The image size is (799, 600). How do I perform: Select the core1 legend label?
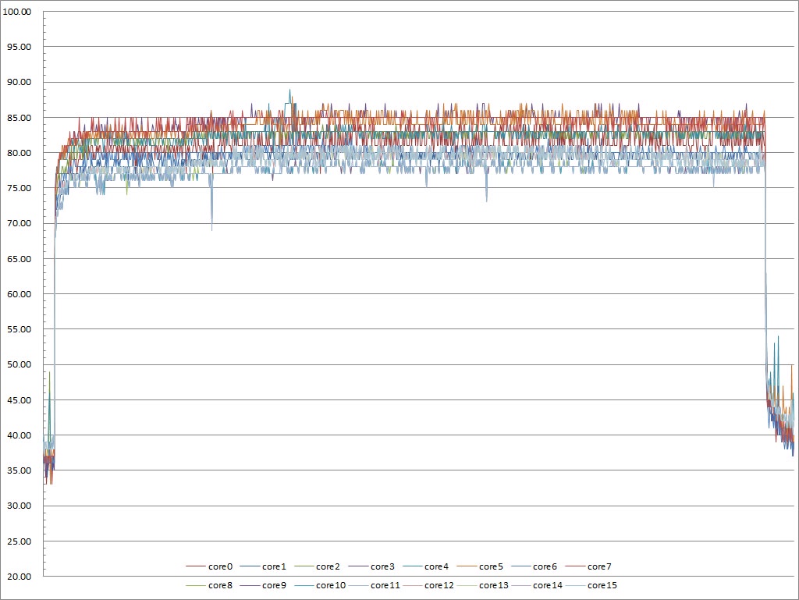coord(275,566)
